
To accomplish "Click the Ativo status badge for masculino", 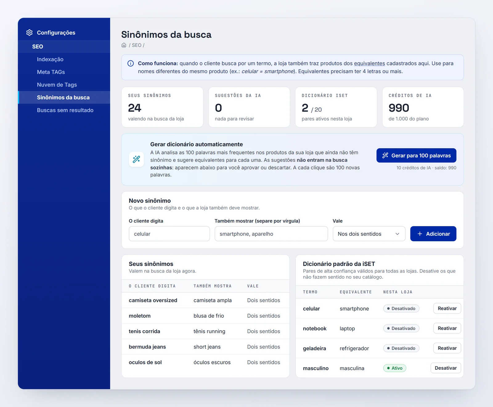I will pos(395,368).
